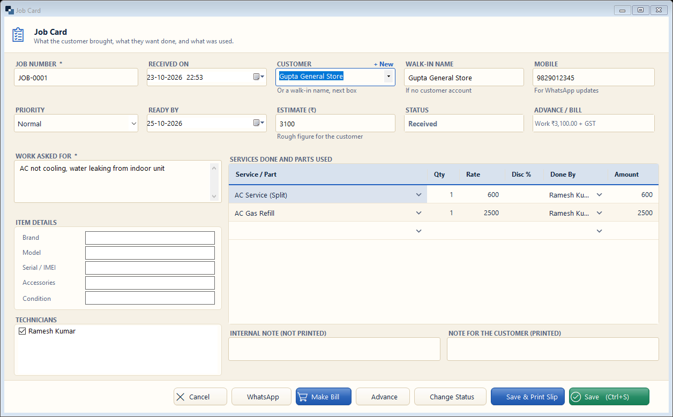Focus the Walk-in Name field
This screenshot has width=673, height=417.
(464, 77)
